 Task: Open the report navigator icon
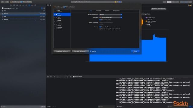pos(35,5)
